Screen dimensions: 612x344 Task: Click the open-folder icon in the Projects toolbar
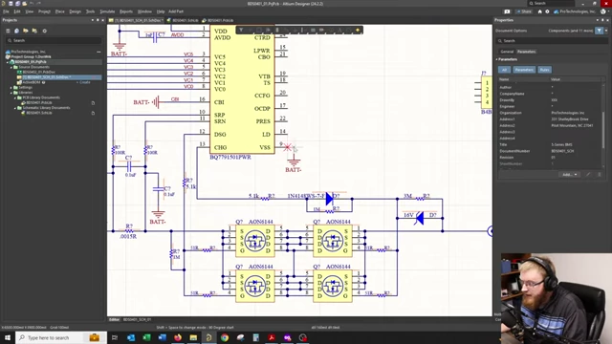[26, 31]
